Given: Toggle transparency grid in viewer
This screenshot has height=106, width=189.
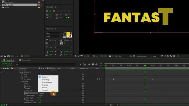Looking at the screenshot, I should coord(134,56).
